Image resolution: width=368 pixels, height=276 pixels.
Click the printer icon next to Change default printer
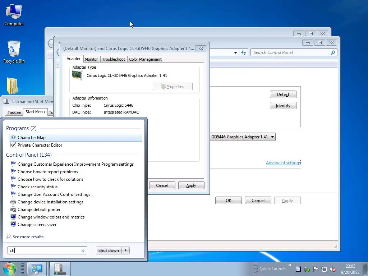[13, 210]
